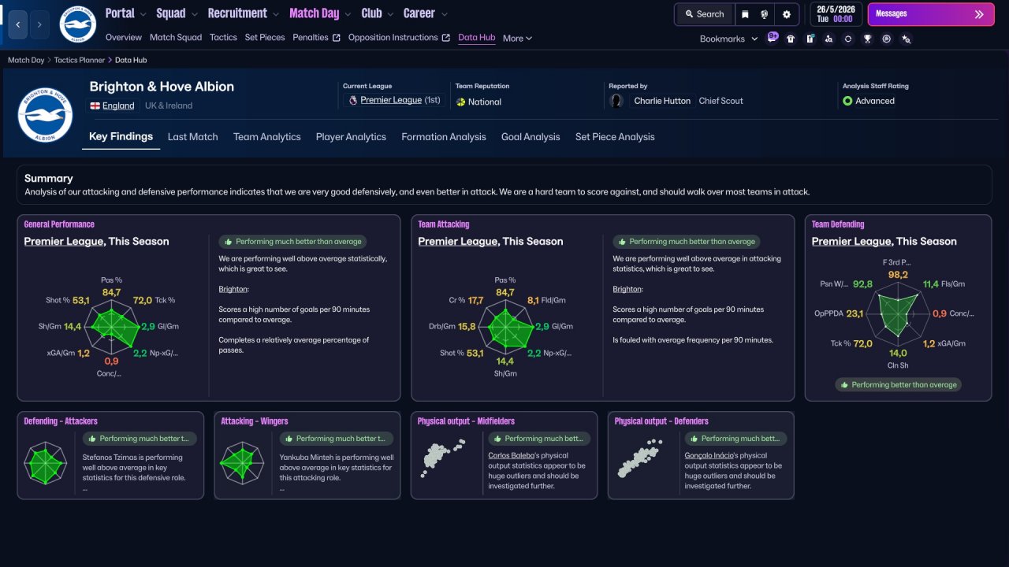
Task: Open the Match Squad submenu item
Action: click(x=176, y=37)
